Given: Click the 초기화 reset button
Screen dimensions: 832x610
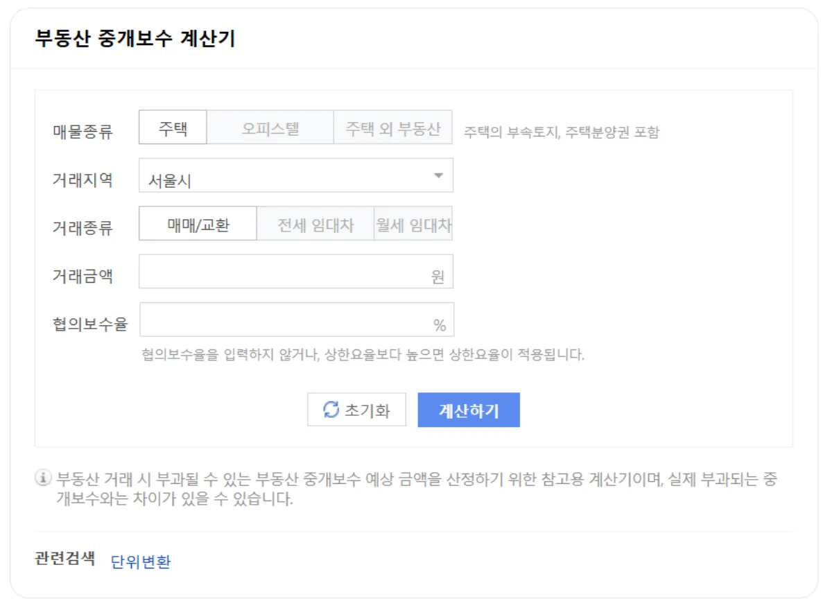Looking at the screenshot, I should coord(357,410).
